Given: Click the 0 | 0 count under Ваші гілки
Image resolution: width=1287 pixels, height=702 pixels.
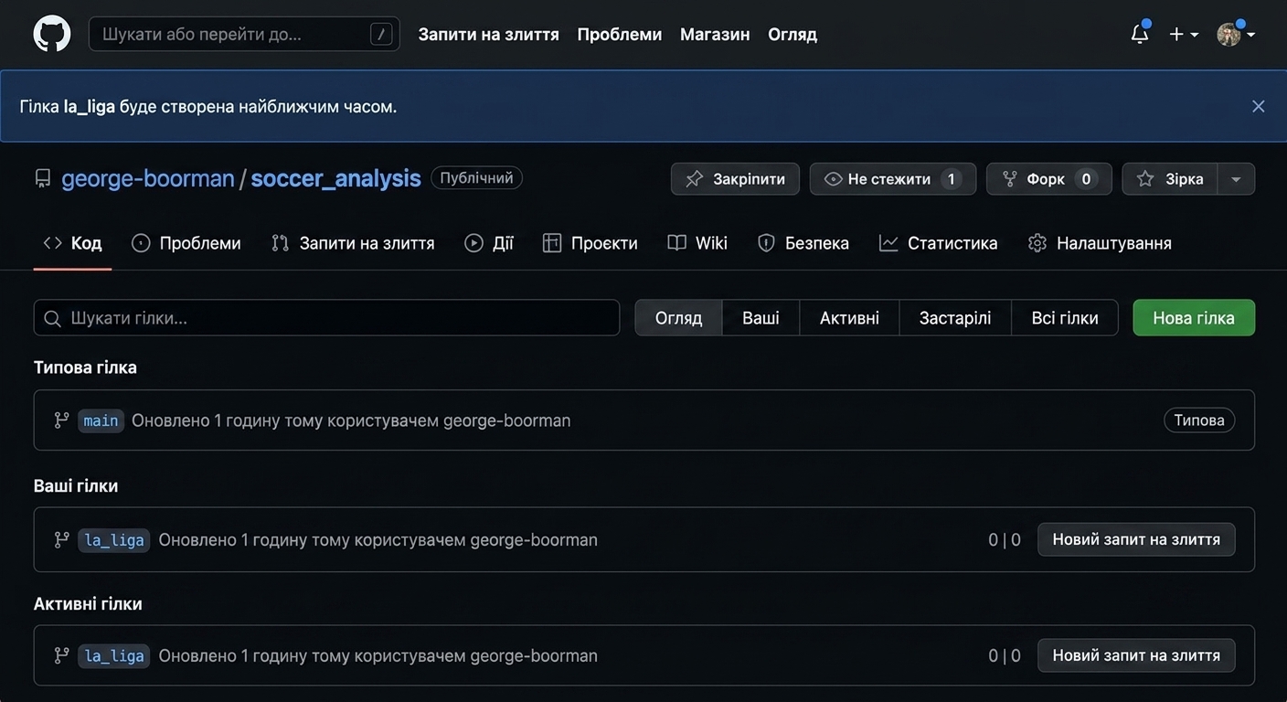Looking at the screenshot, I should coord(1005,540).
